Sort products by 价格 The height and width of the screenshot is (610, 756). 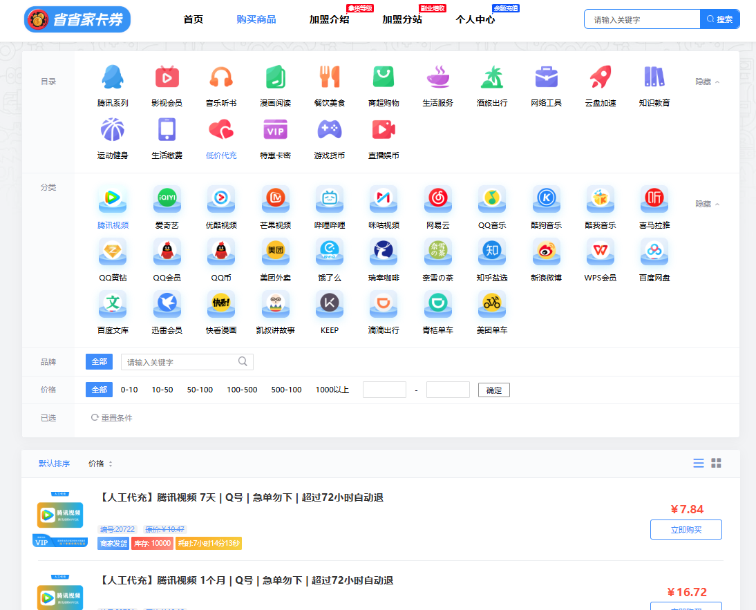tap(100, 464)
